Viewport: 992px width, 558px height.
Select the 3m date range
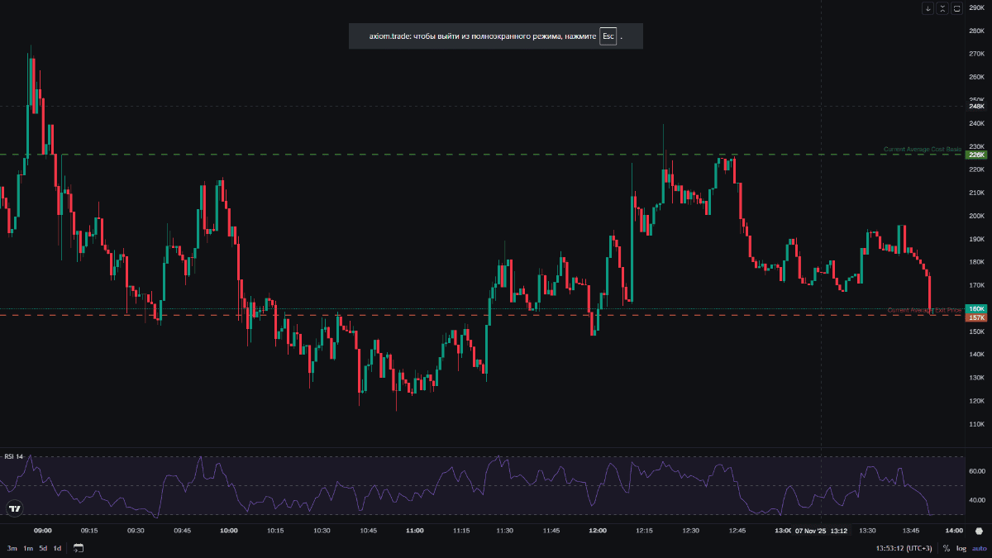(x=12, y=548)
